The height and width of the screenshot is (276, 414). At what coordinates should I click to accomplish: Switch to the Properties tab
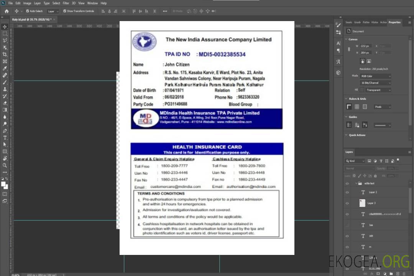pos(394,22)
